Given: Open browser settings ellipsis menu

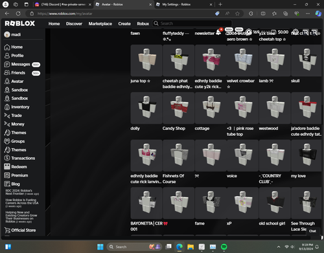Looking at the screenshot, I should click(x=308, y=14).
